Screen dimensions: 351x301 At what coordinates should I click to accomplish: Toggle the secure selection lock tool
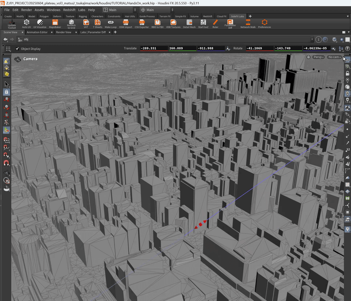click(7, 92)
